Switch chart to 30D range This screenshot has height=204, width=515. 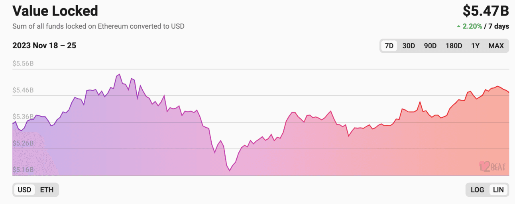[x=409, y=46]
